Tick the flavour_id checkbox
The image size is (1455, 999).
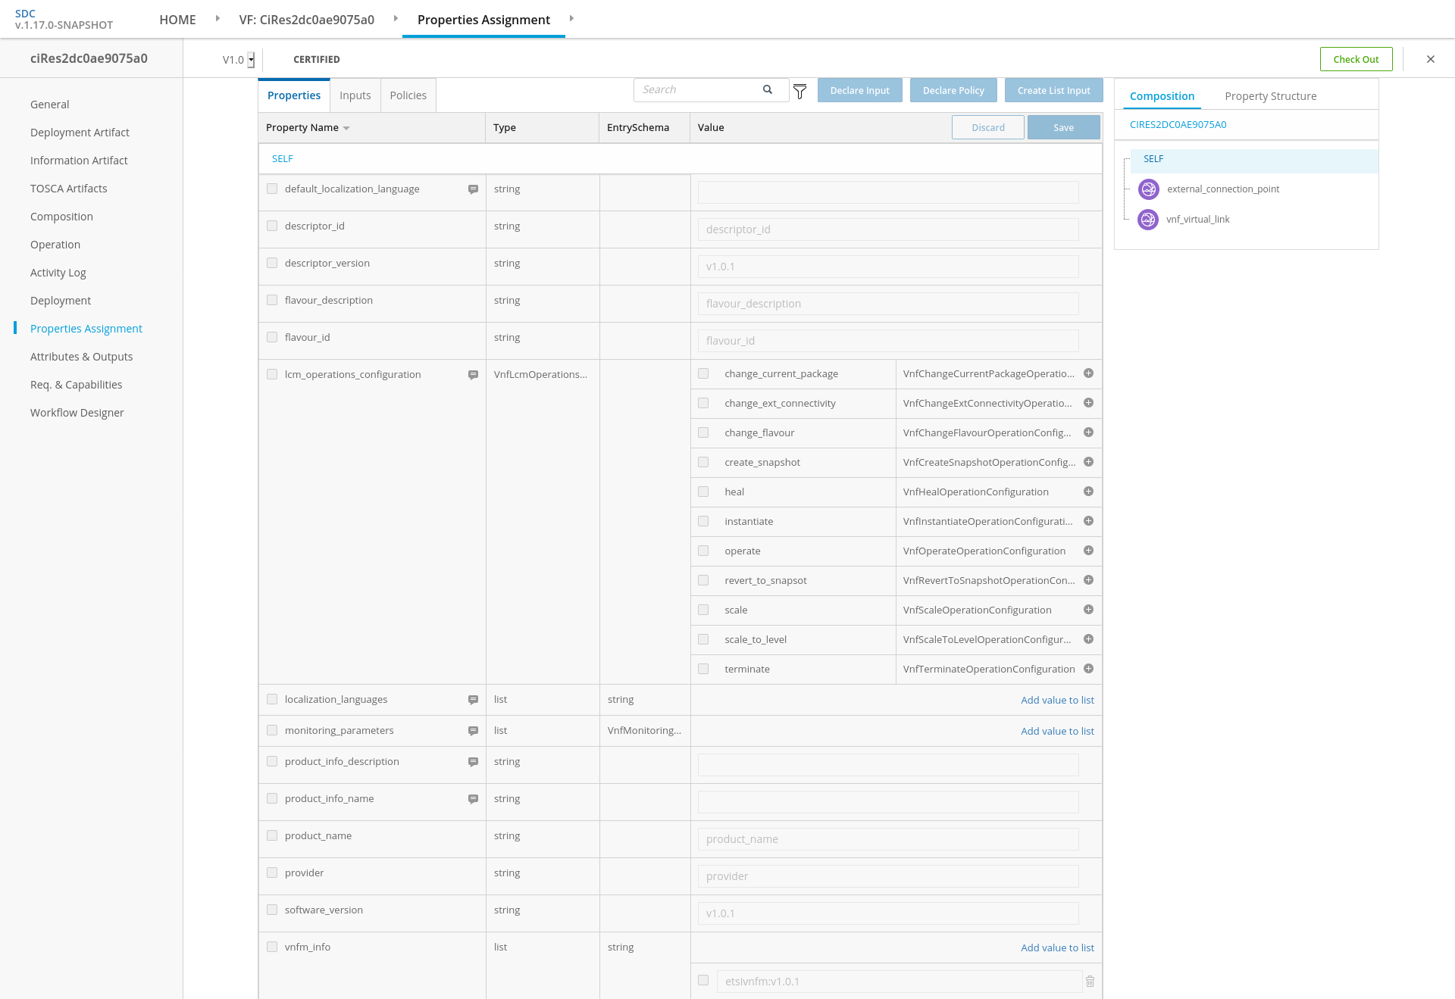tap(272, 337)
